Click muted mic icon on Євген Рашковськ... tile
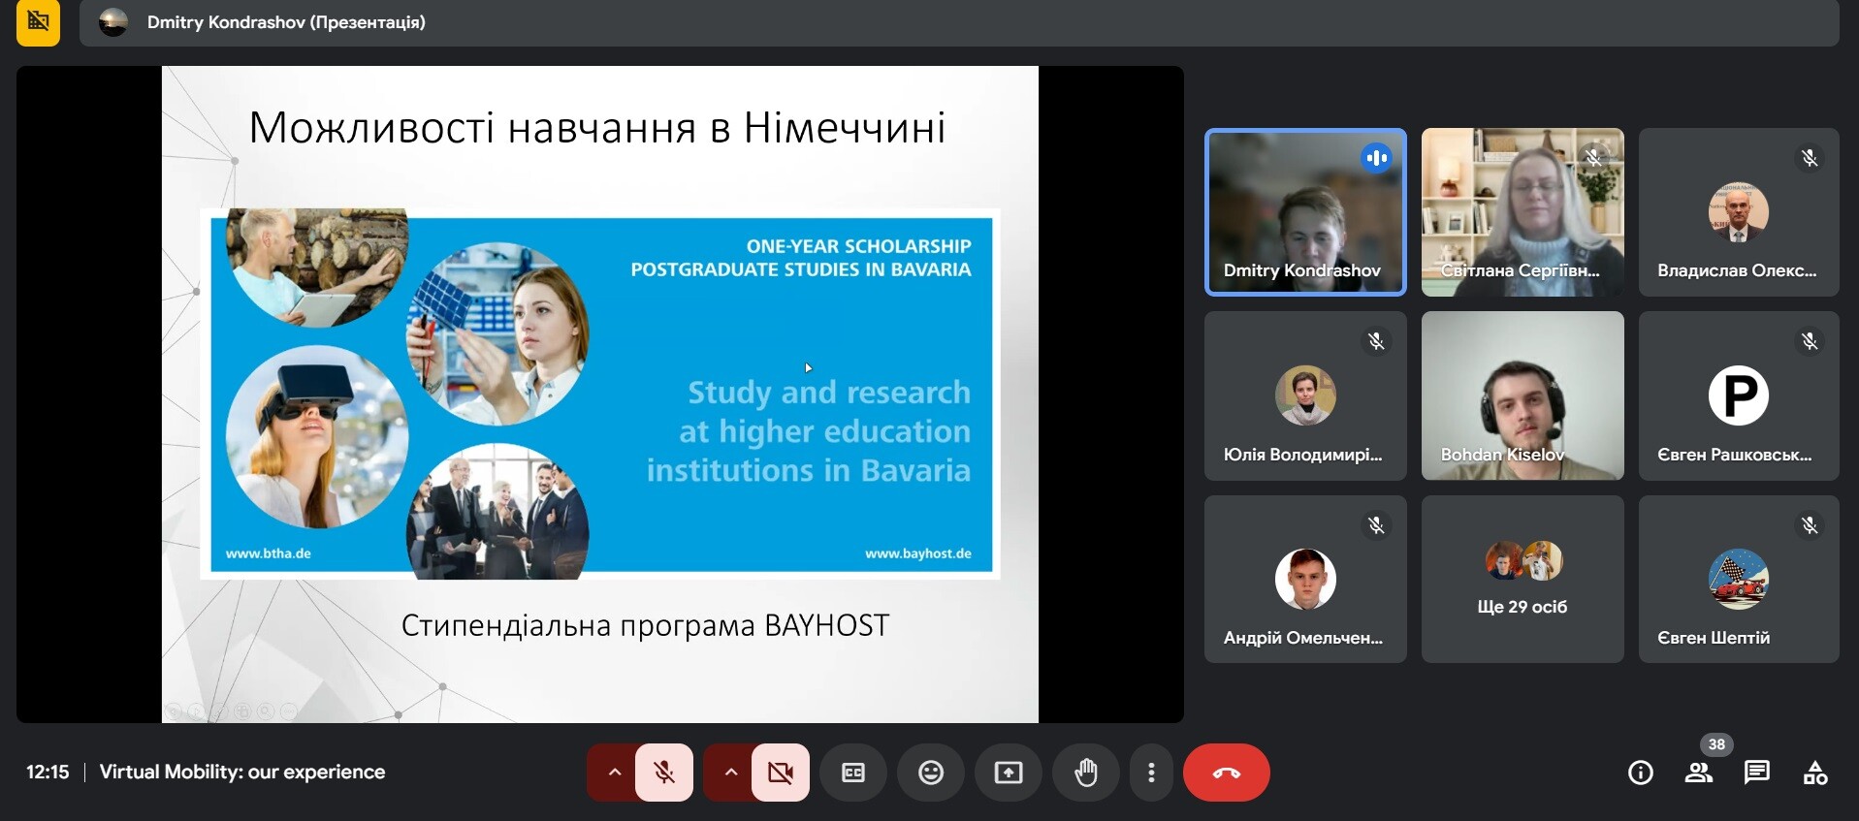The height and width of the screenshot is (821, 1859). click(x=1810, y=341)
